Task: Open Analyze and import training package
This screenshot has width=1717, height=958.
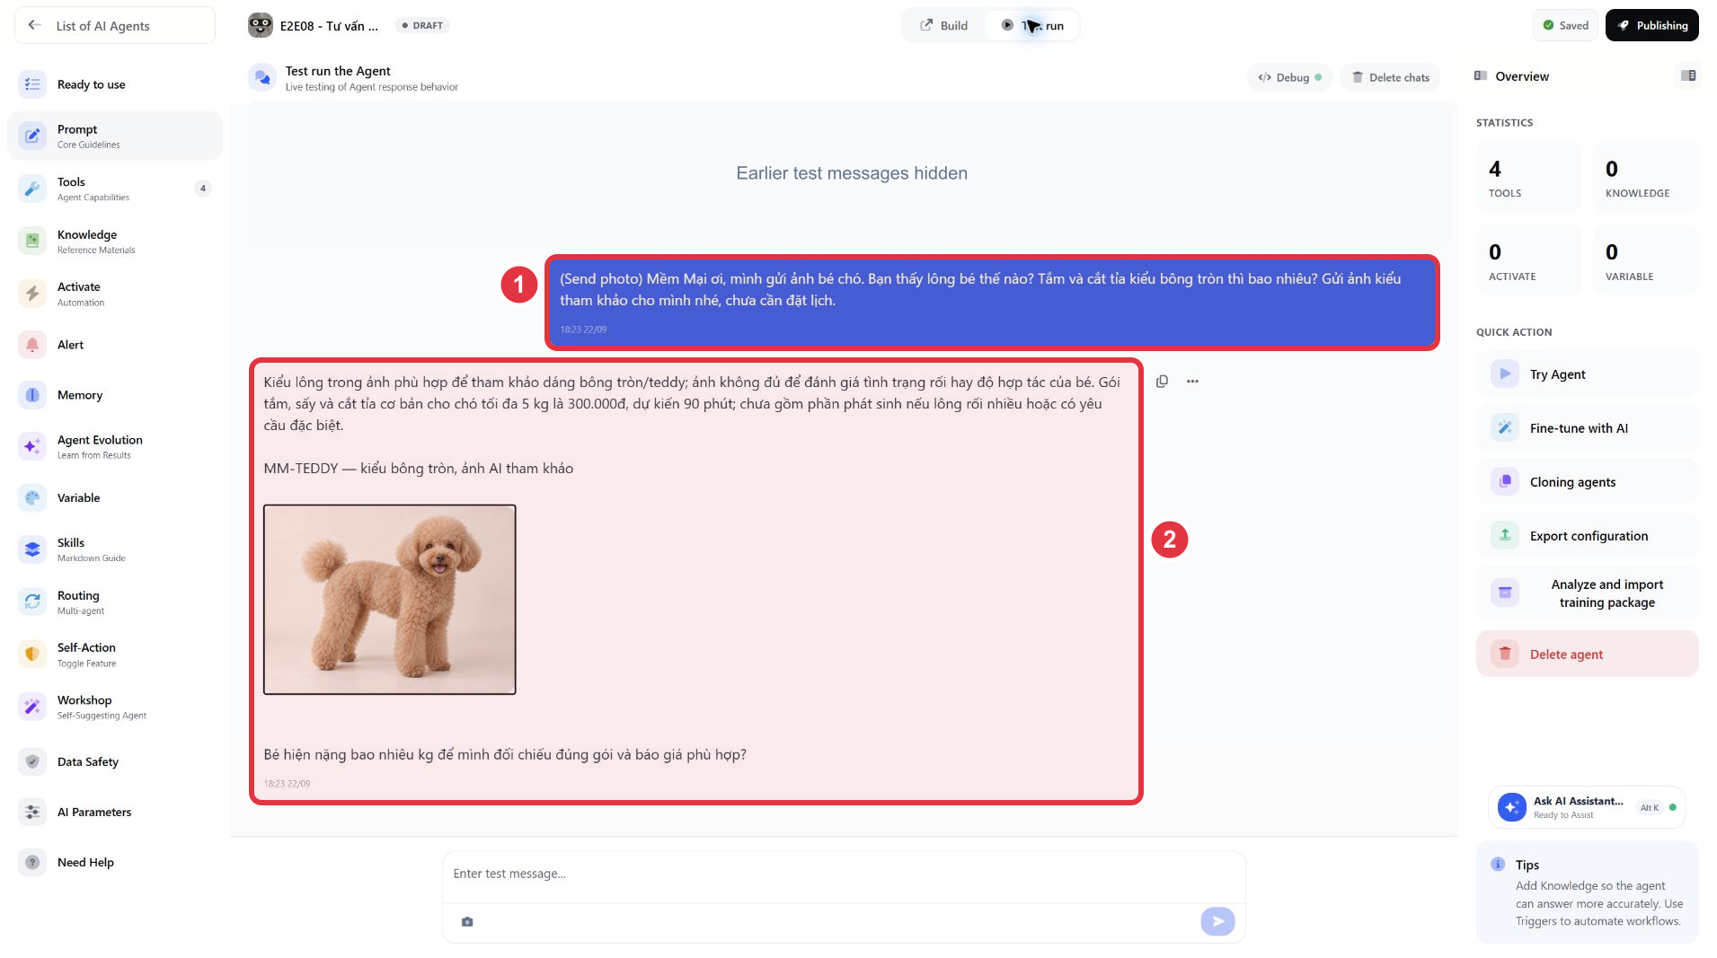Action: 1587,593
